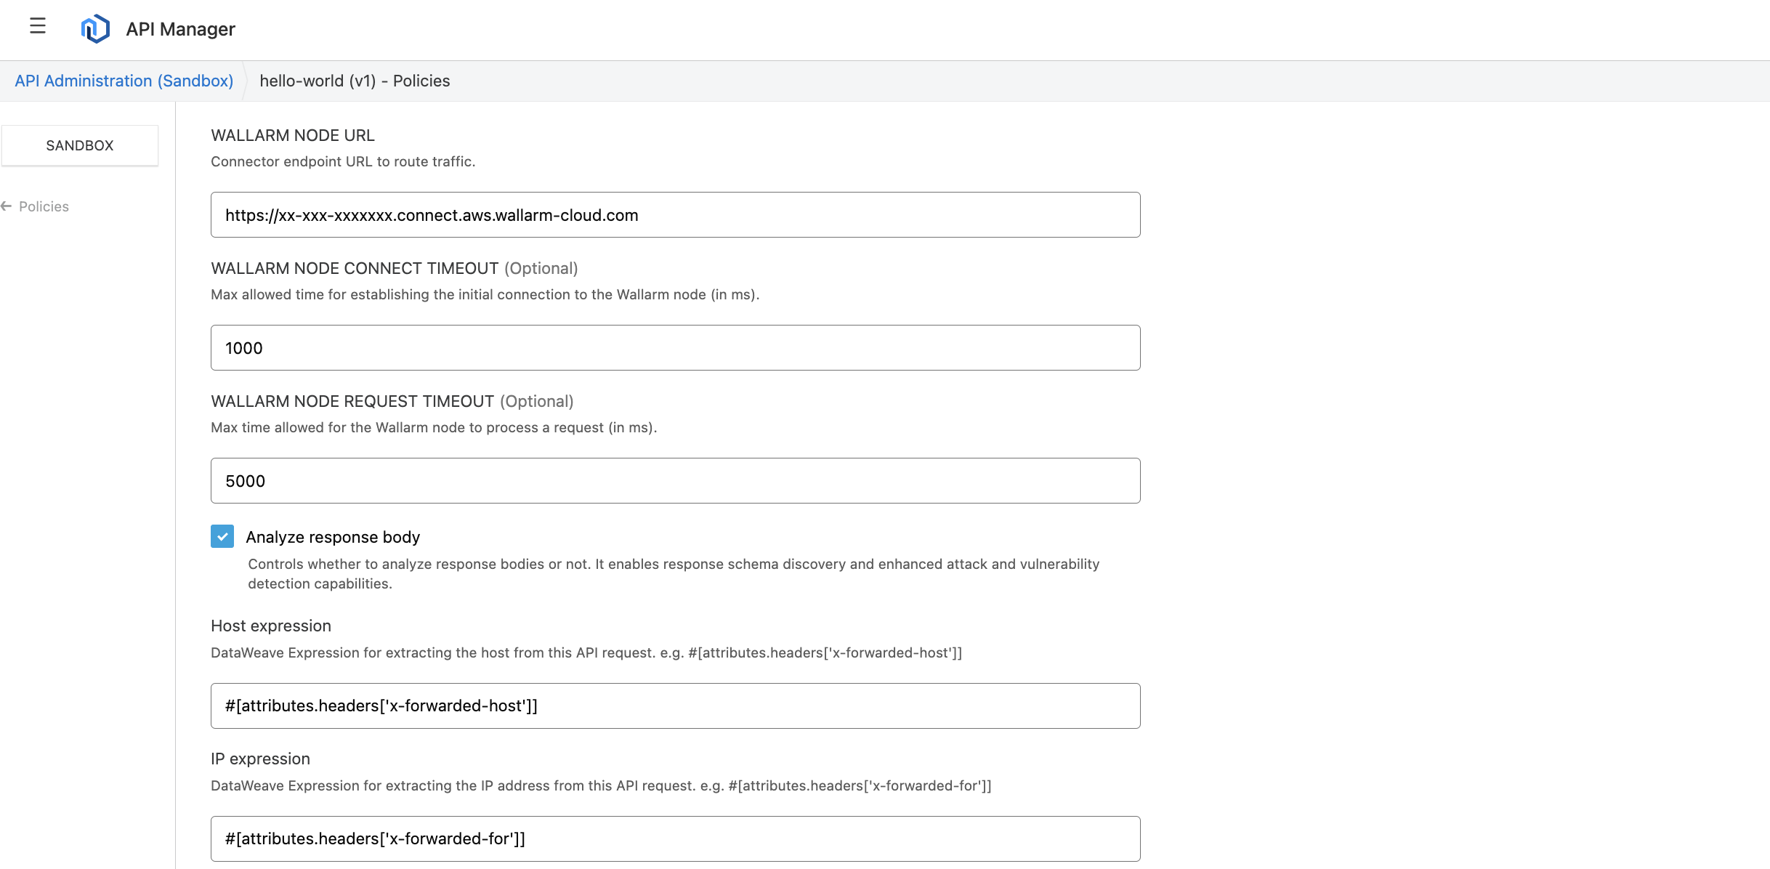Click the Analyze response body label
The image size is (1770, 869).
tap(333, 537)
